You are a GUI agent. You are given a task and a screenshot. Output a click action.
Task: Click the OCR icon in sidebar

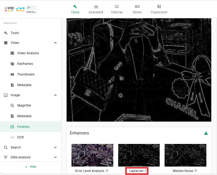pos(12,137)
